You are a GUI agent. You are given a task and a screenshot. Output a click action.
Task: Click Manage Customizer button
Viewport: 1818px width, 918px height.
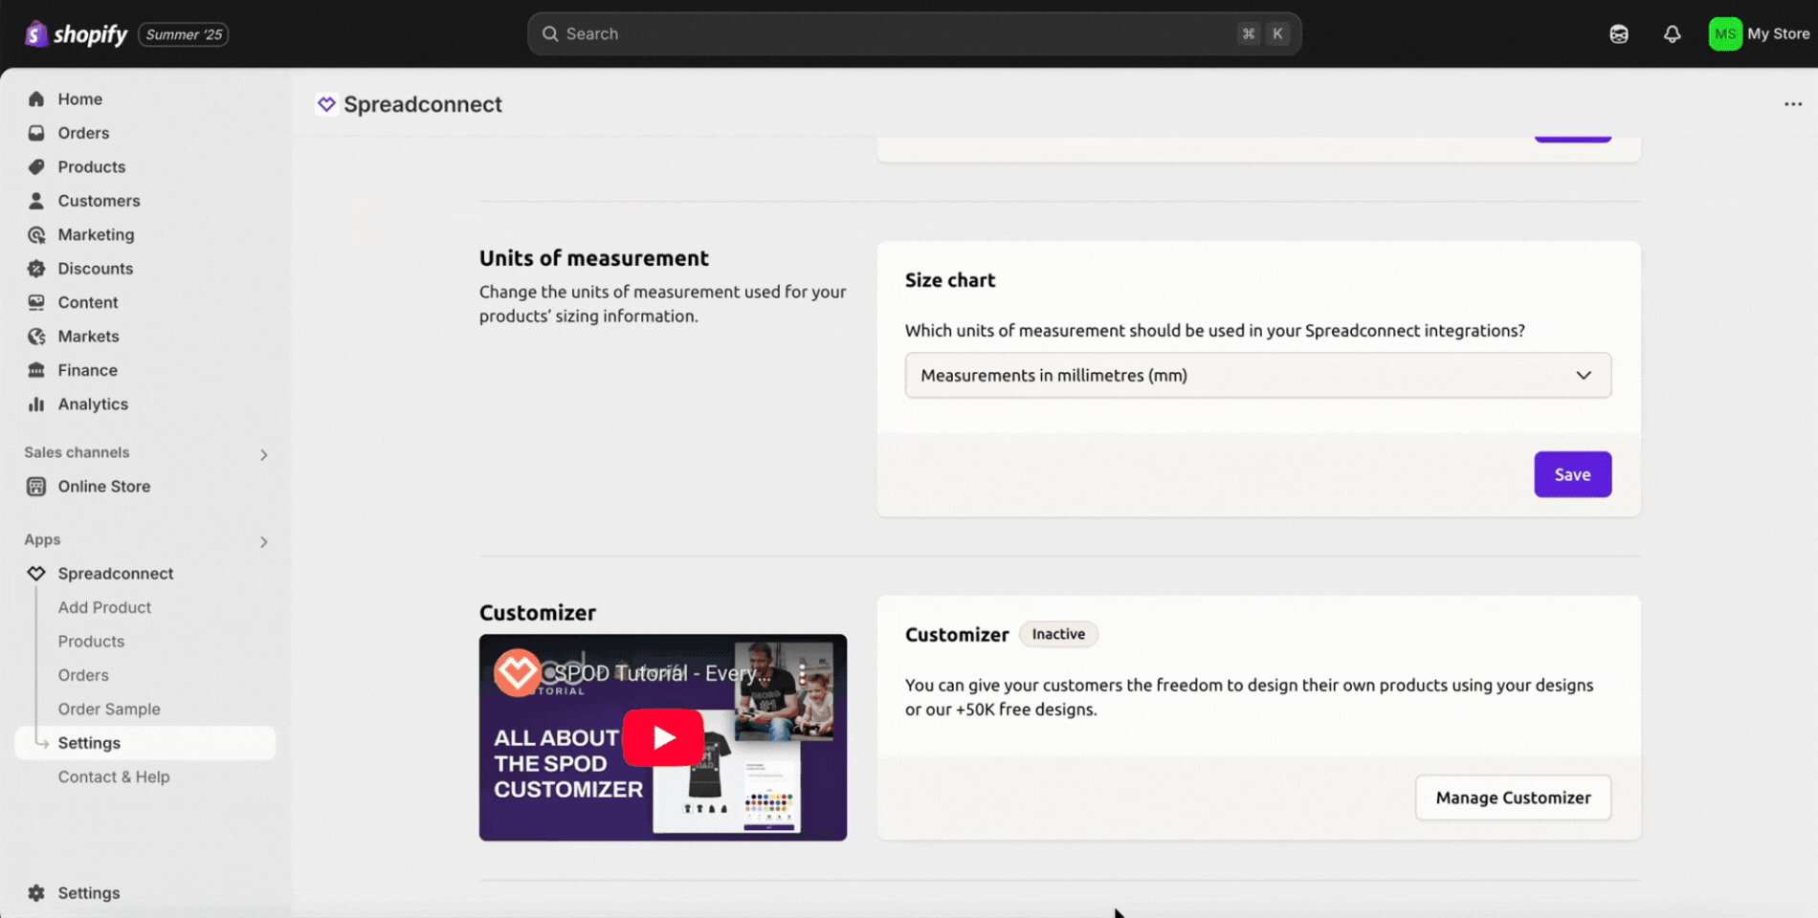(x=1513, y=798)
